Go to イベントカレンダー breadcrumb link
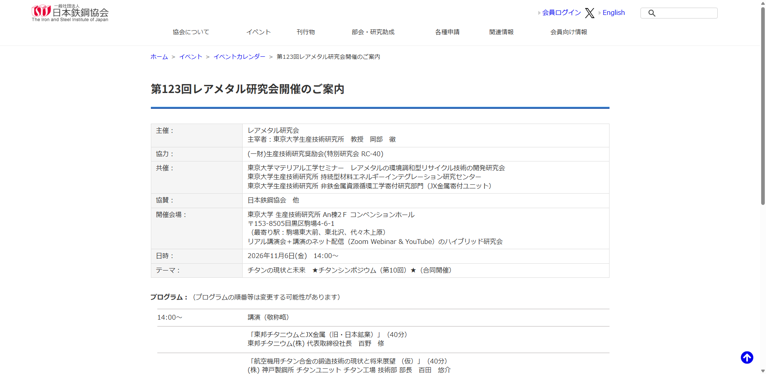This screenshot has height=374, width=766. [x=239, y=57]
